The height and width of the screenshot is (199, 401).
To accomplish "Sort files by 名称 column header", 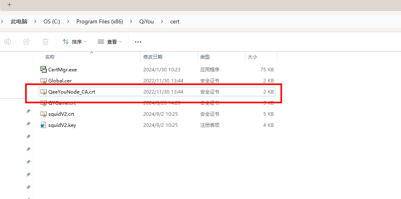I will tap(50, 57).
